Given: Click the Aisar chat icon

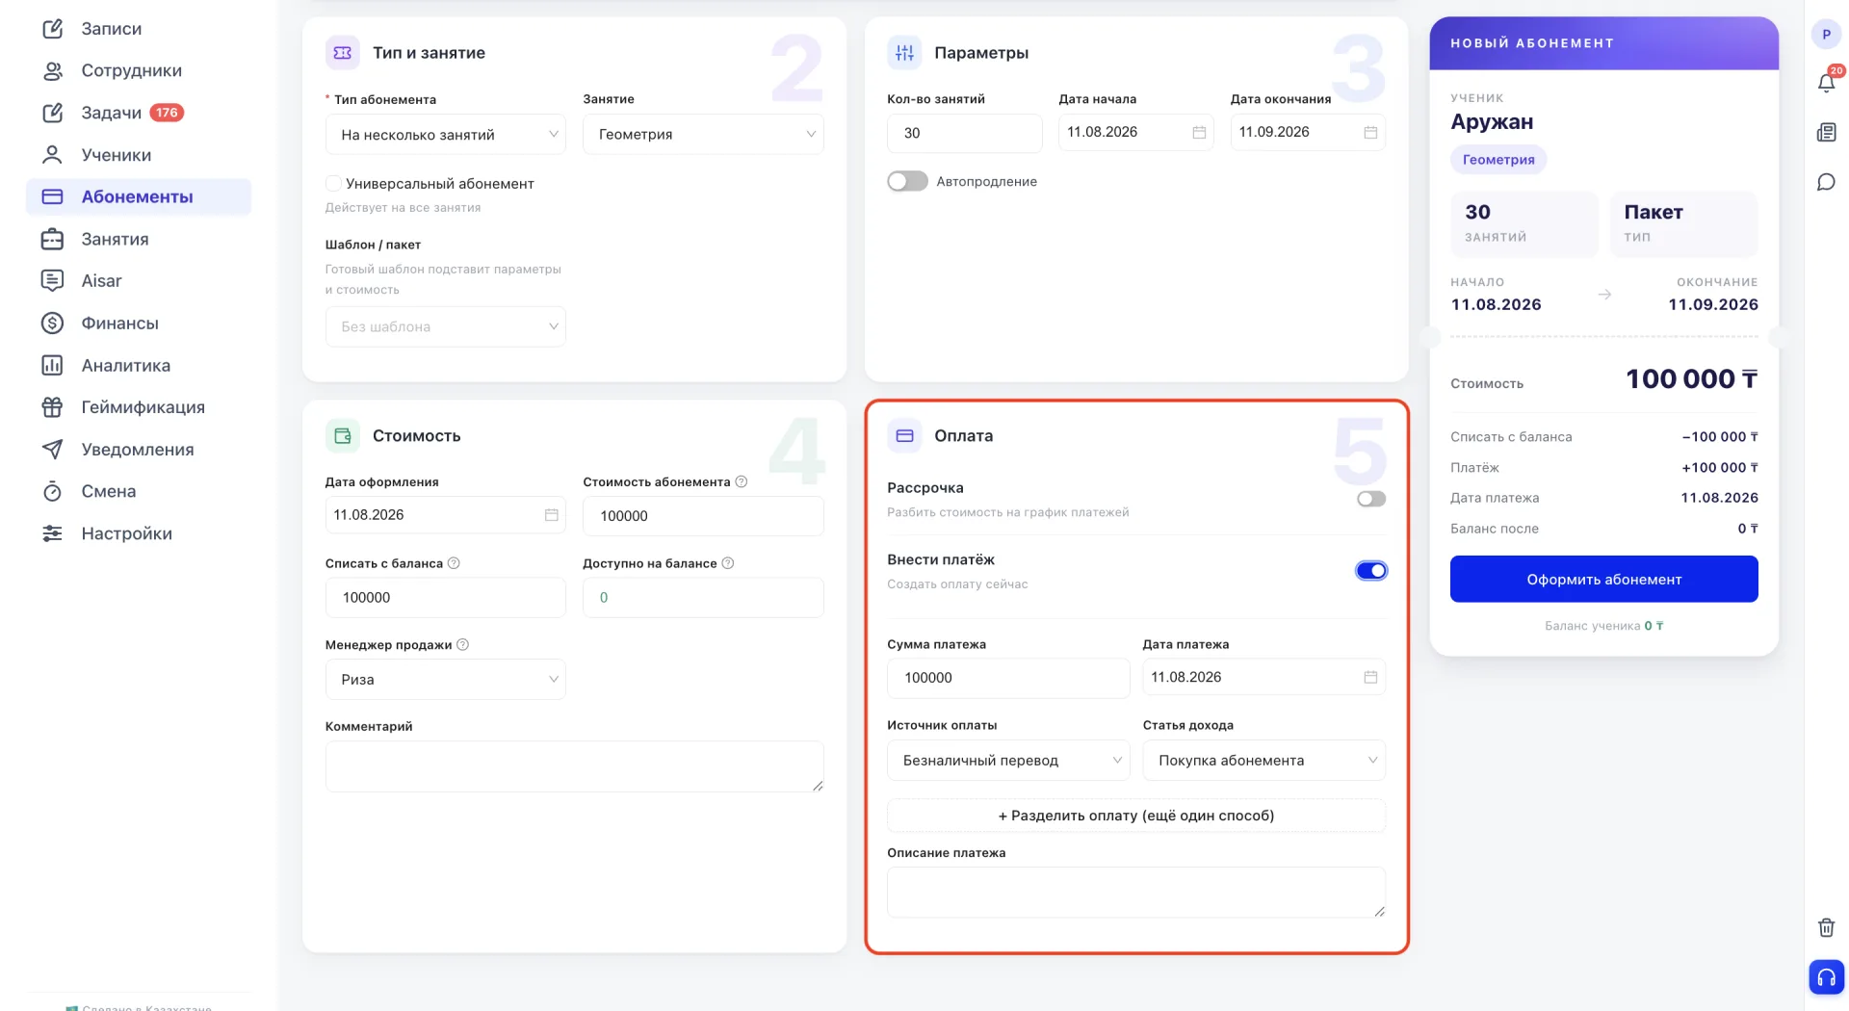Looking at the screenshot, I should coord(52,281).
